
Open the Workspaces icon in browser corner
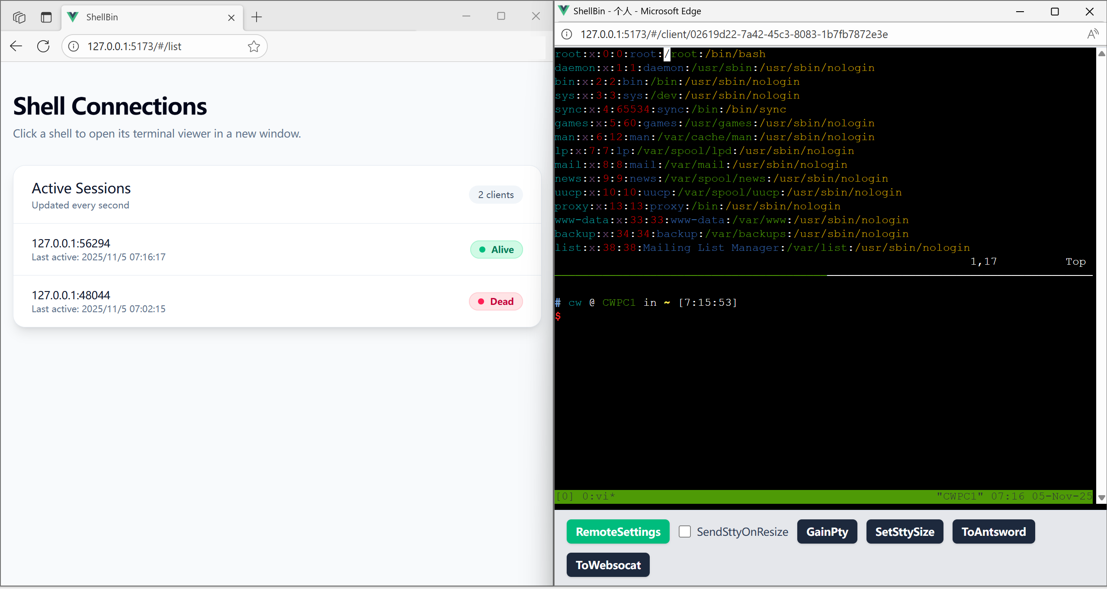point(19,17)
